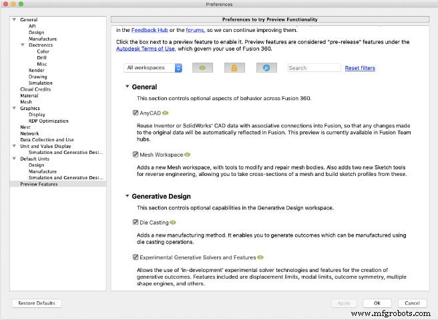438x320 pixels.
Task: Select Cloud Credits in the sidebar
Action: (36, 89)
